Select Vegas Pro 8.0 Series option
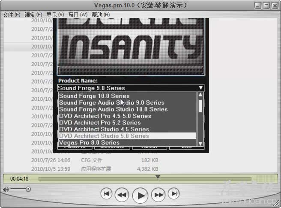Viewport: 281px width, 208px height. click(127, 142)
